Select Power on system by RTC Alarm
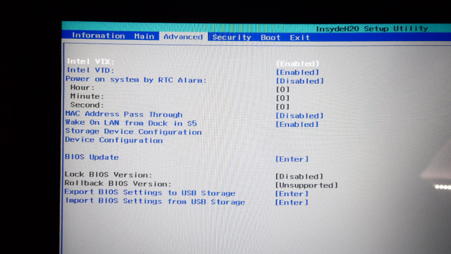 pyautogui.click(x=136, y=79)
